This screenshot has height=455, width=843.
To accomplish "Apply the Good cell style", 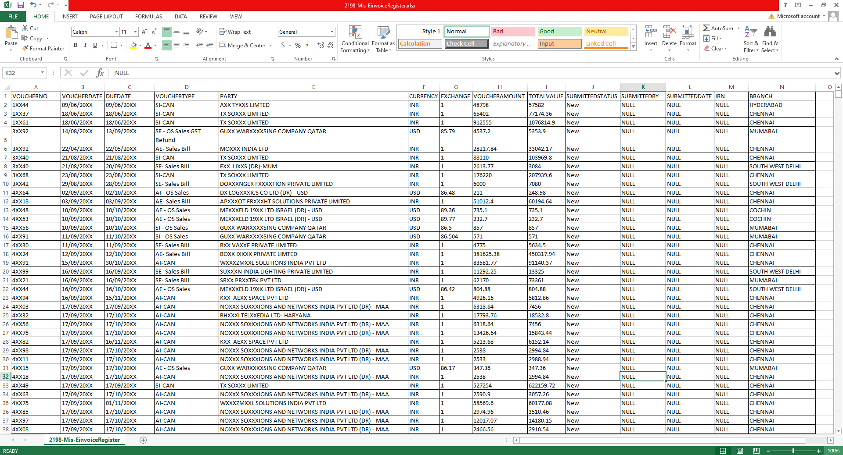I will [559, 32].
